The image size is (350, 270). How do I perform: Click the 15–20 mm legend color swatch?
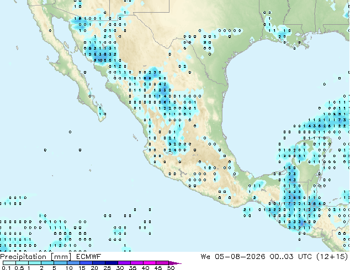click(86, 263)
